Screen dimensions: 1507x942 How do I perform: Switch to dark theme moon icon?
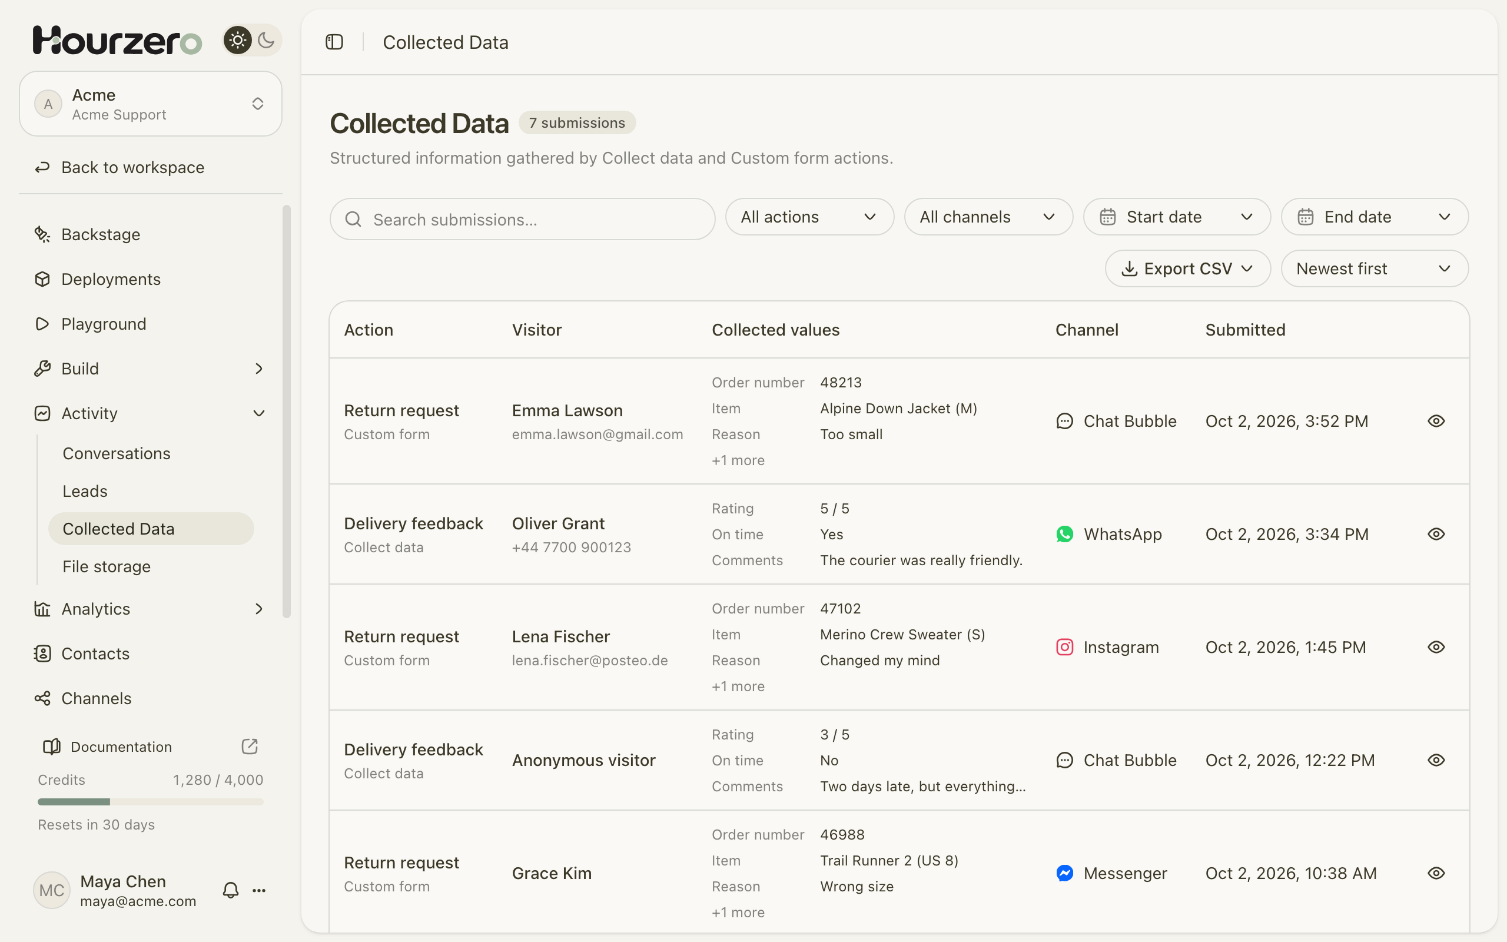tap(267, 41)
